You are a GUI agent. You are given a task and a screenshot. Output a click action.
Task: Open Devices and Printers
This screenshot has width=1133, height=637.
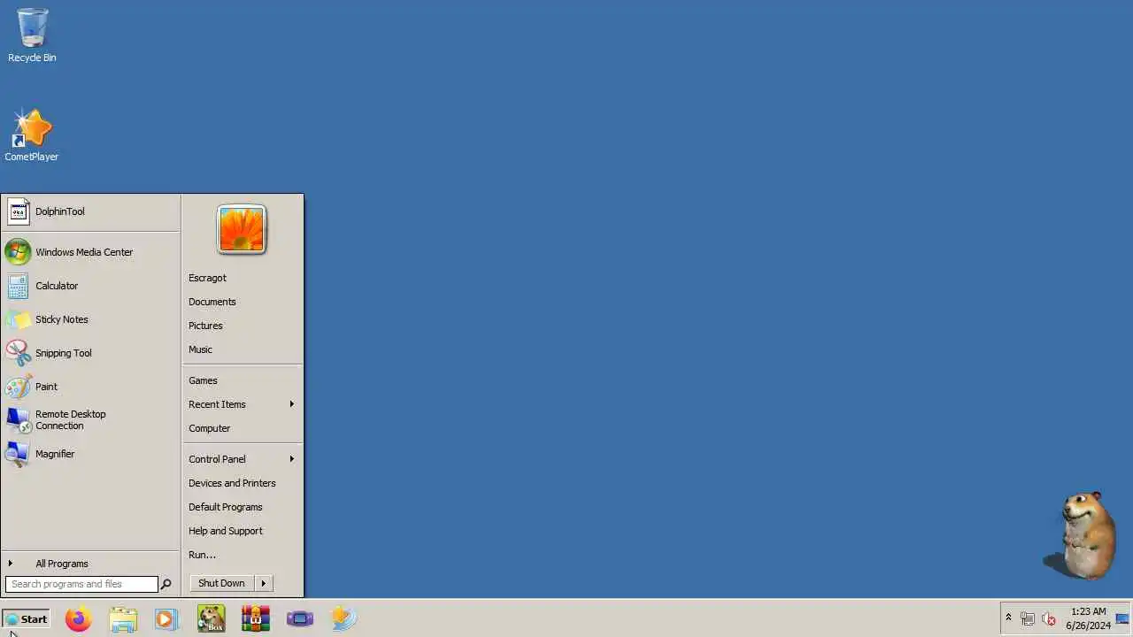tap(242, 483)
